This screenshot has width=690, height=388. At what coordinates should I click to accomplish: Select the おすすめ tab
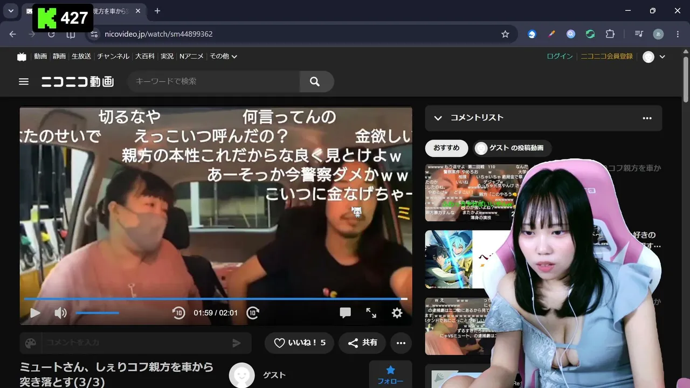point(446,148)
